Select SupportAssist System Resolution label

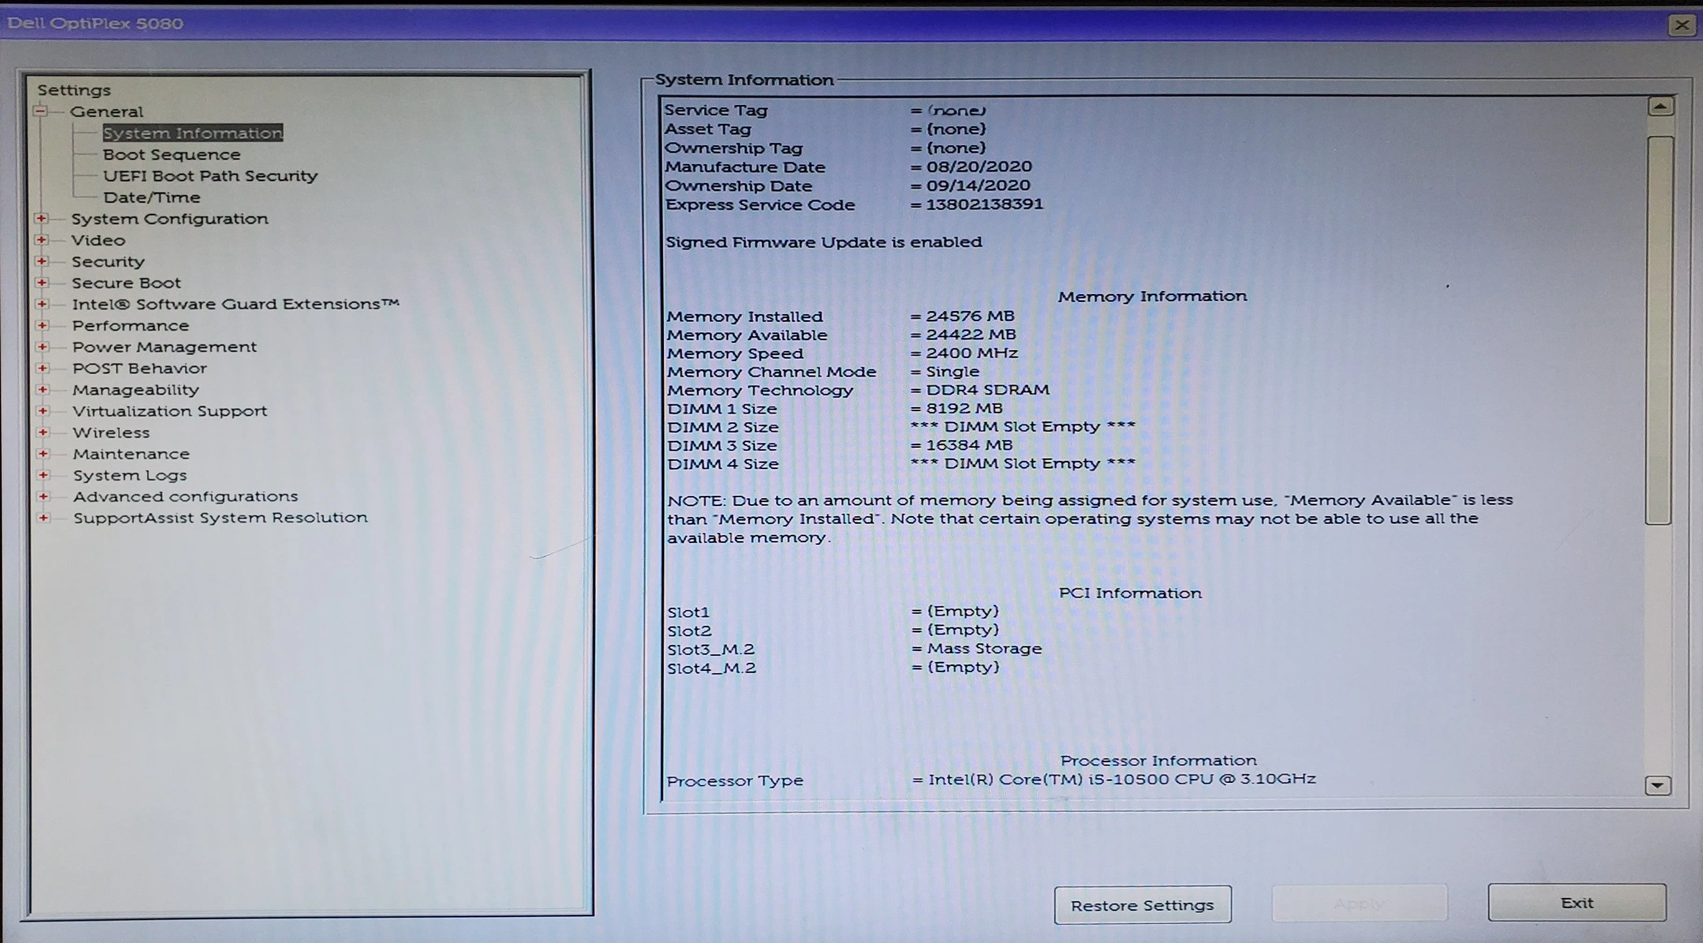(221, 517)
